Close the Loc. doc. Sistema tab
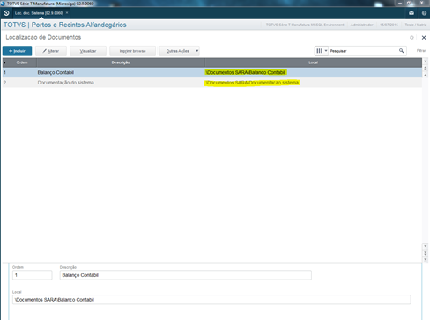 [x=67, y=13]
